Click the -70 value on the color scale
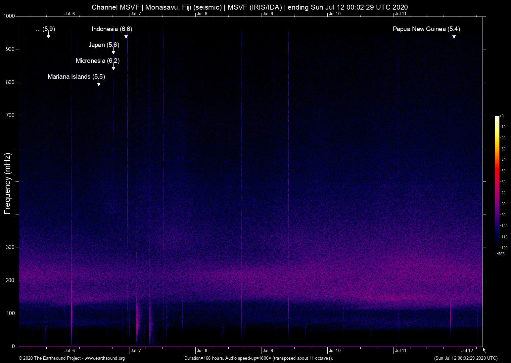The width and height of the screenshot is (511, 363). pyautogui.click(x=503, y=193)
